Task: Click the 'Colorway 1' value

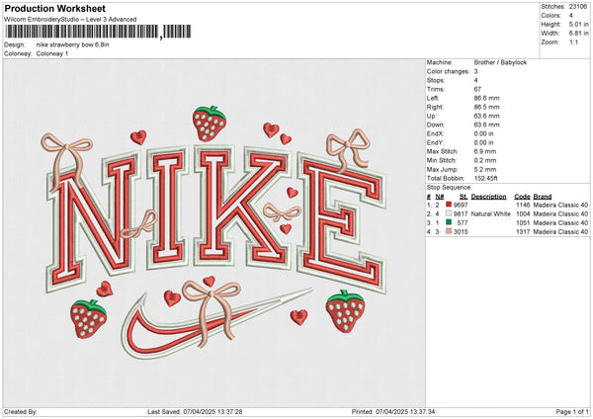Action: coord(52,53)
